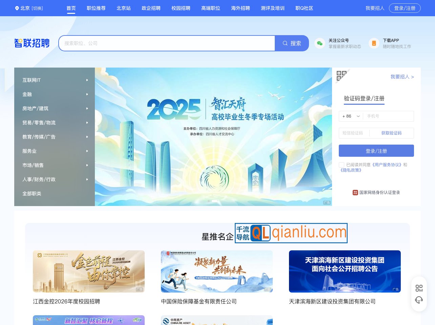
Task: Click the QR code icon on the login panel
Action: (x=342, y=76)
